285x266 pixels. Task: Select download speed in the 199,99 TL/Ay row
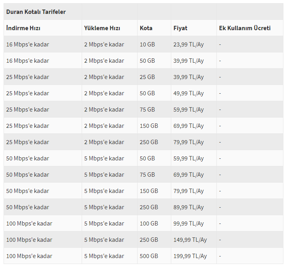29,256
